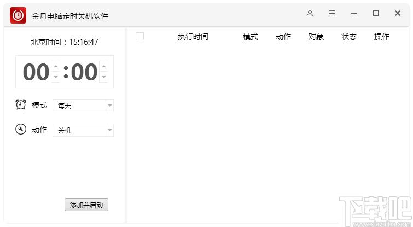Click the wrench action icon
Screen dimensions: 413x227
[21, 129]
